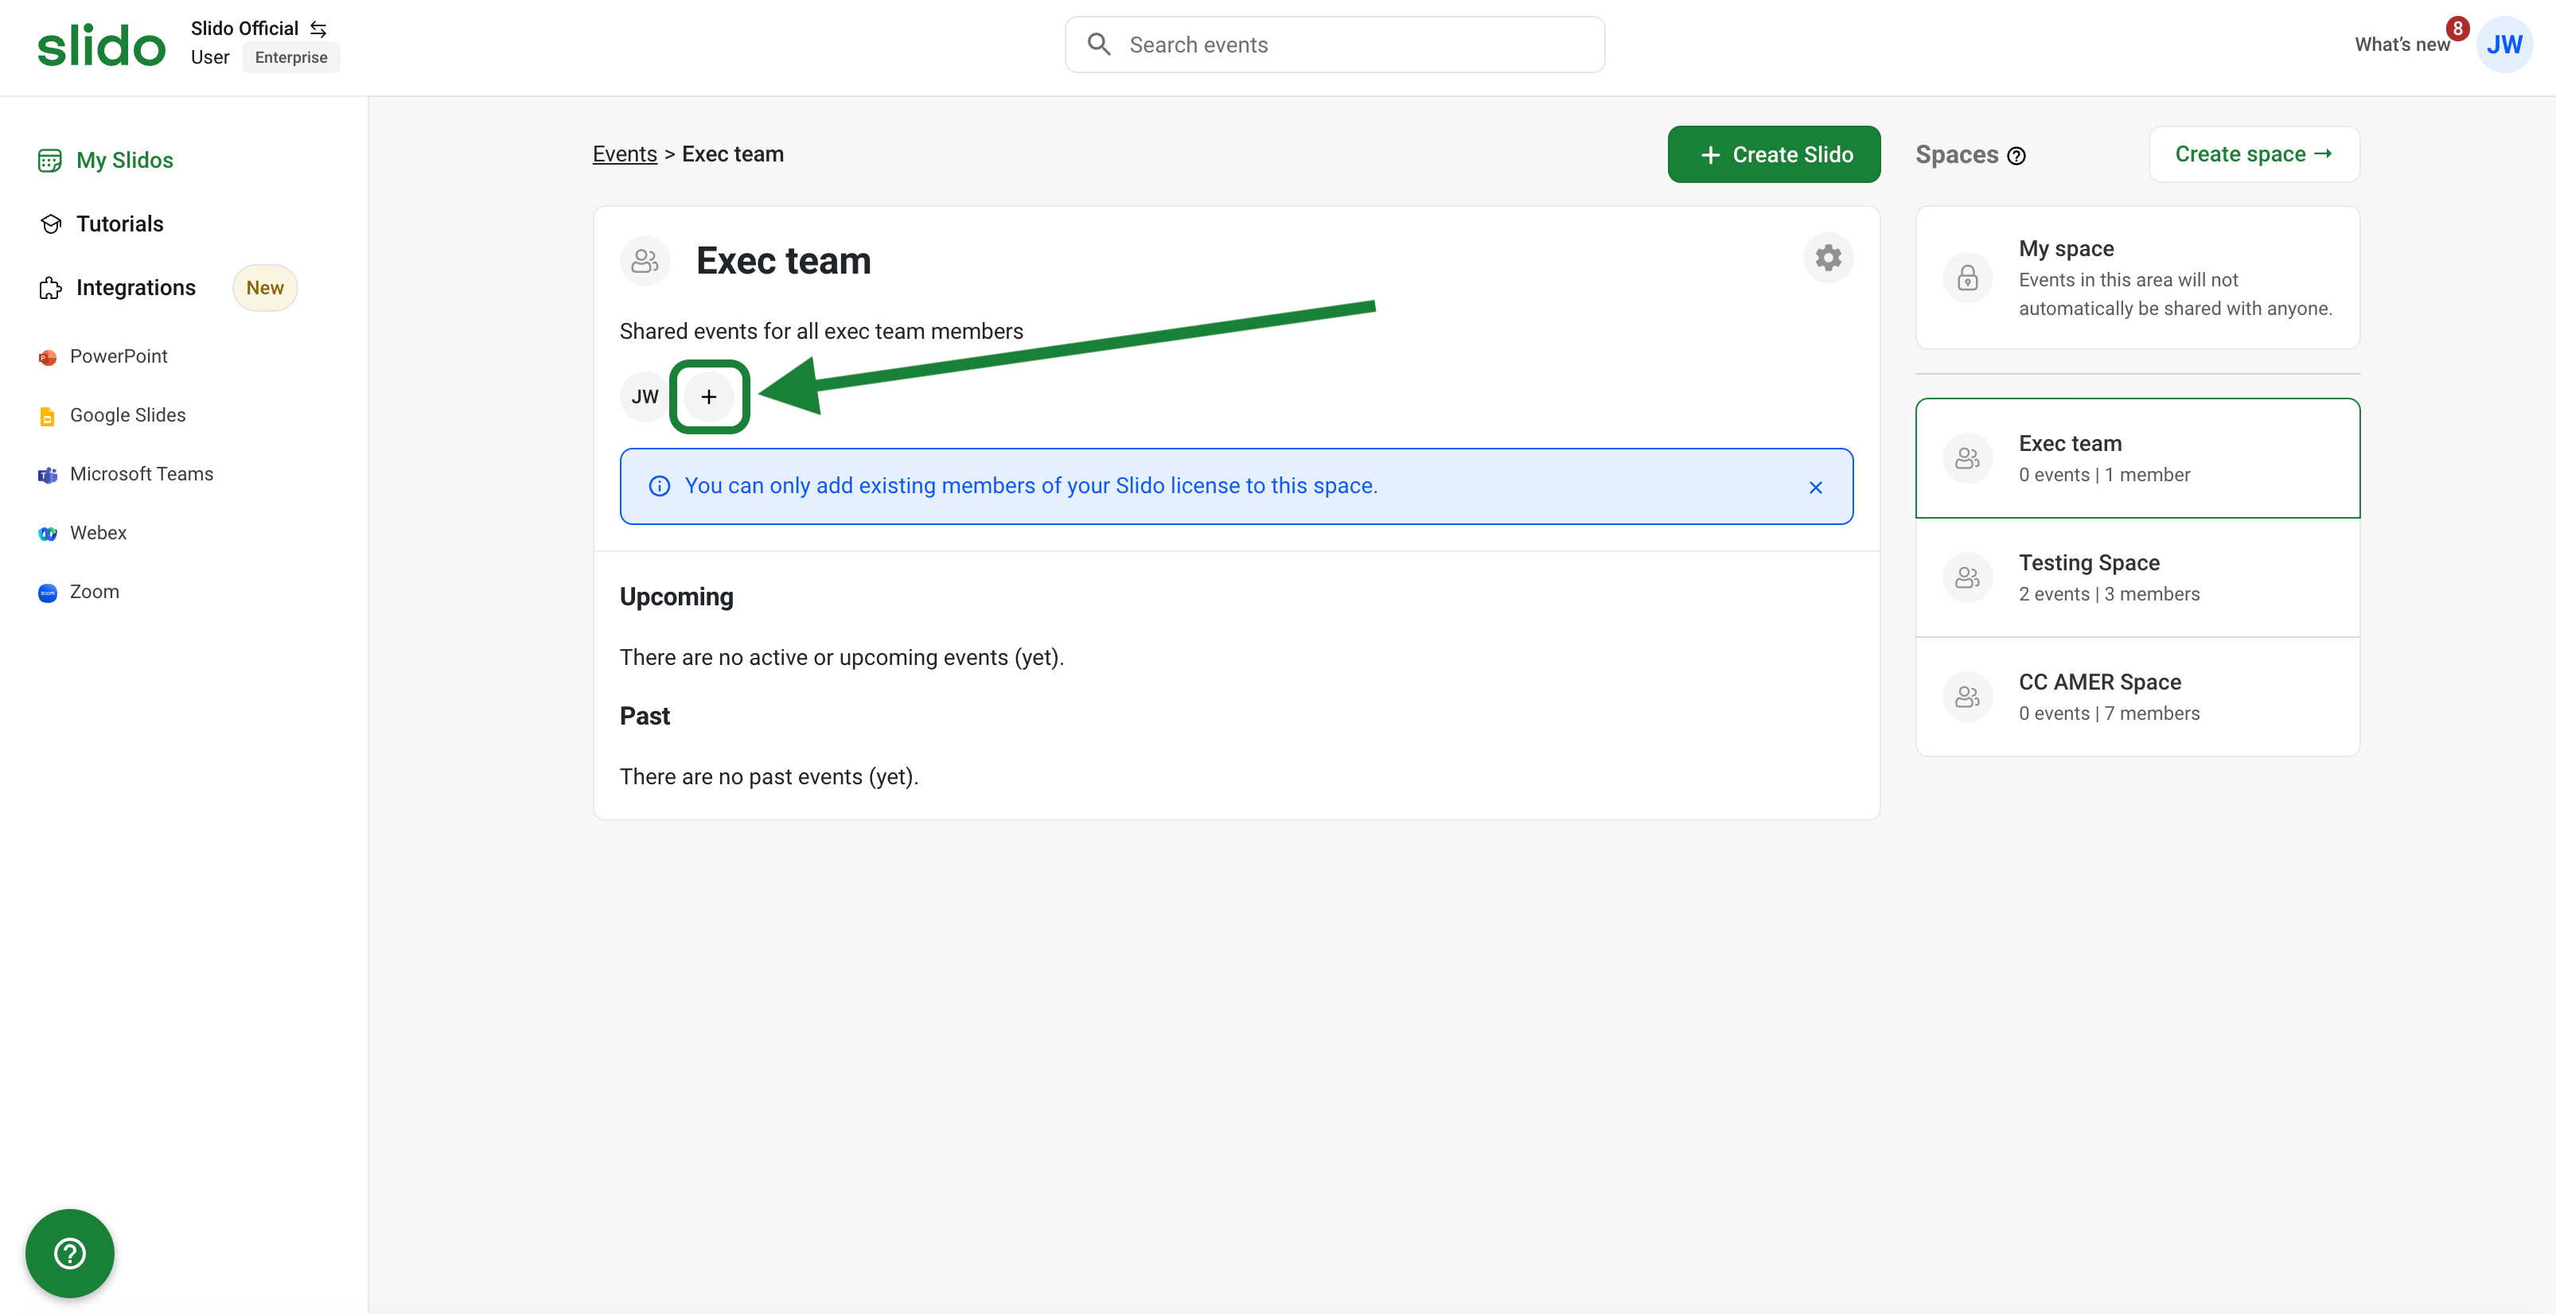This screenshot has width=2556, height=1314.
Task: Click the New badge beside Integrations
Action: 265,288
